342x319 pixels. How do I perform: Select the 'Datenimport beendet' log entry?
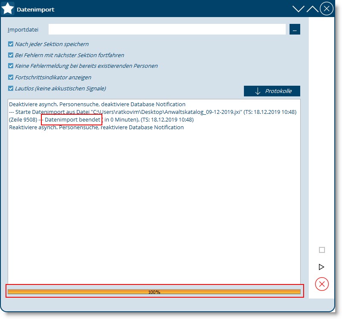click(72, 120)
